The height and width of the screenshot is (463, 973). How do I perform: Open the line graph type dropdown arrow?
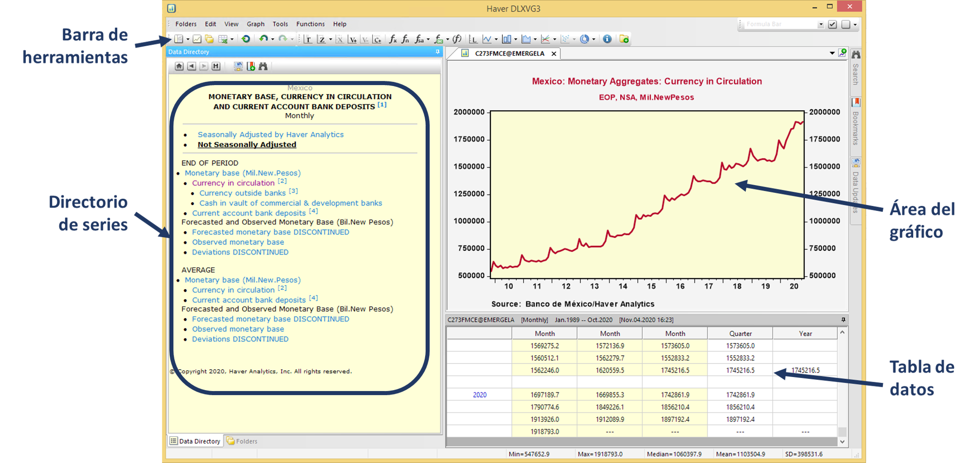(496, 39)
